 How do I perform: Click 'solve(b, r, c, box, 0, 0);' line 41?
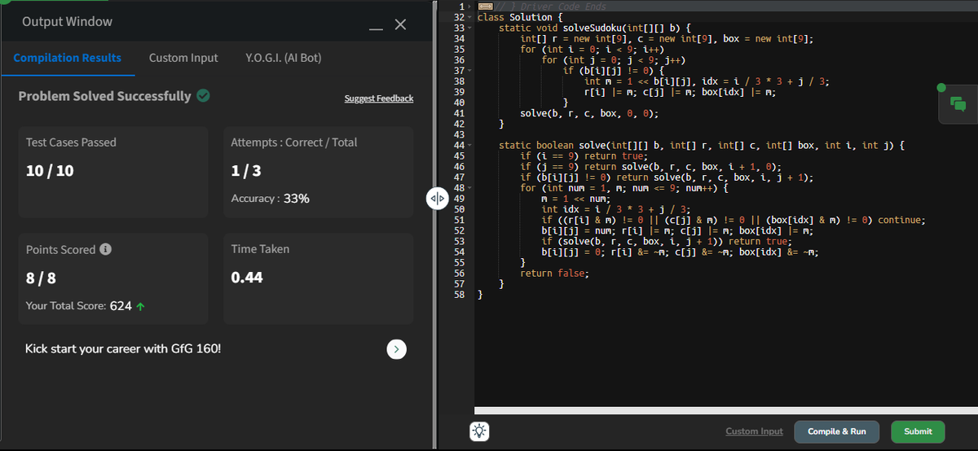coord(589,113)
